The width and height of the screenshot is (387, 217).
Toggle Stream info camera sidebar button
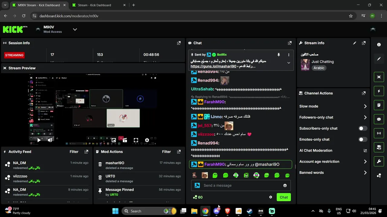[379, 147]
